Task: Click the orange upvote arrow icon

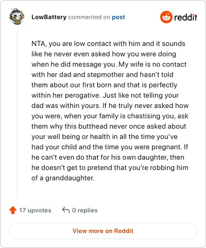Action: coord(13,210)
